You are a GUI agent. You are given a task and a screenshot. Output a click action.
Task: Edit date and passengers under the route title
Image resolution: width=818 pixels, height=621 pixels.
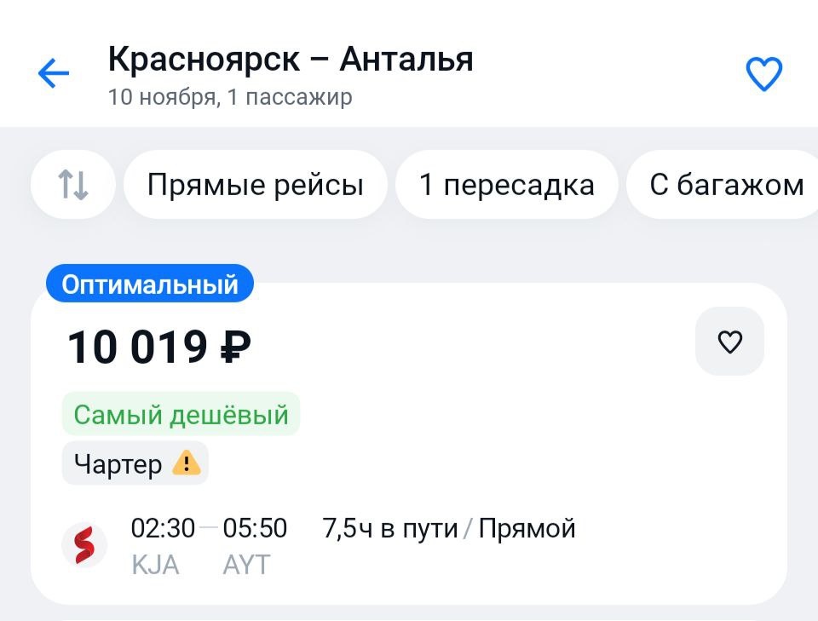pyautogui.click(x=230, y=97)
